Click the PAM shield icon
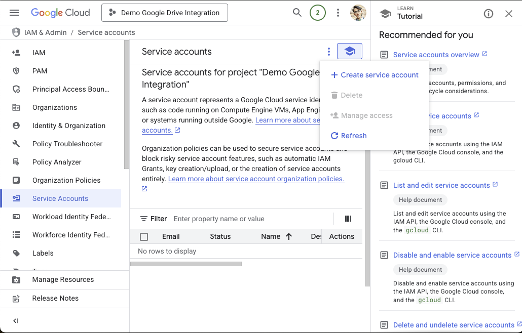 16,71
